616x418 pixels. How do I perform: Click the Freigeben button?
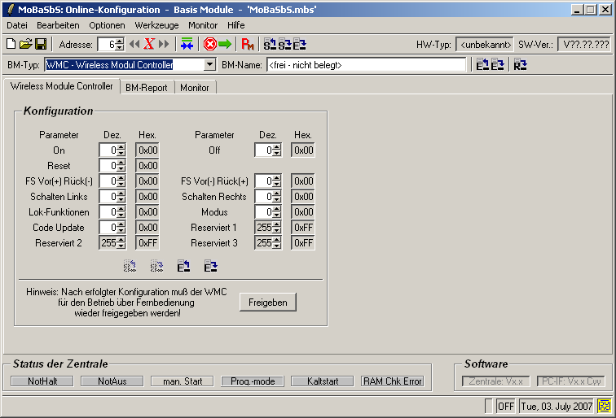(x=268, y=303)
